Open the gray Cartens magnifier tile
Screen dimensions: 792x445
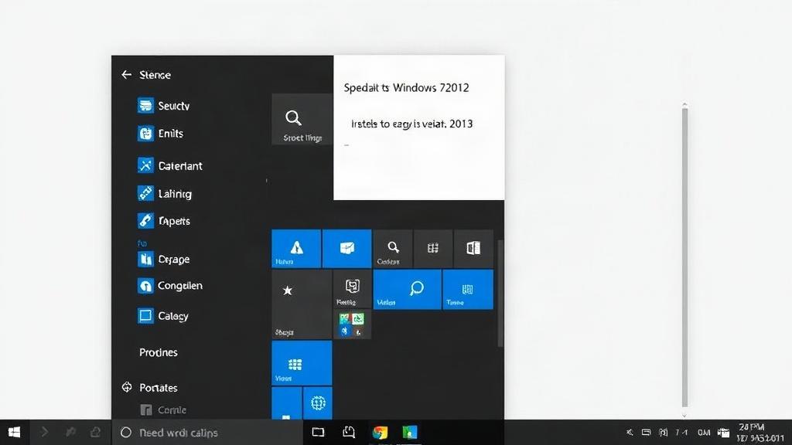click(x=393, y=249)
